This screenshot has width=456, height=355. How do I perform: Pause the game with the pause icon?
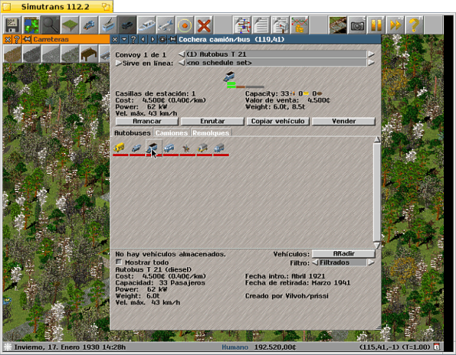coord(377,25)
